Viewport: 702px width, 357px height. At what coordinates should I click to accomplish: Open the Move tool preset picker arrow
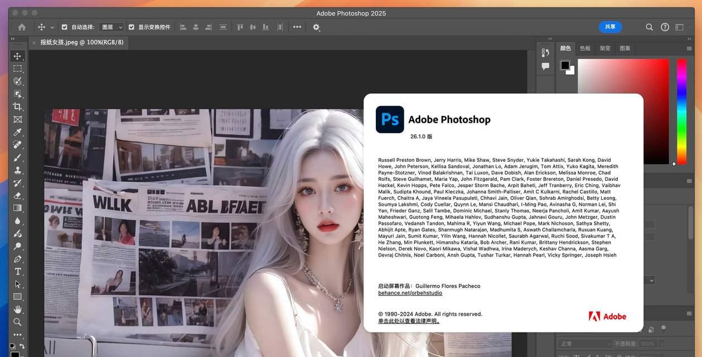pyautogui.click(x=52, y=27)
